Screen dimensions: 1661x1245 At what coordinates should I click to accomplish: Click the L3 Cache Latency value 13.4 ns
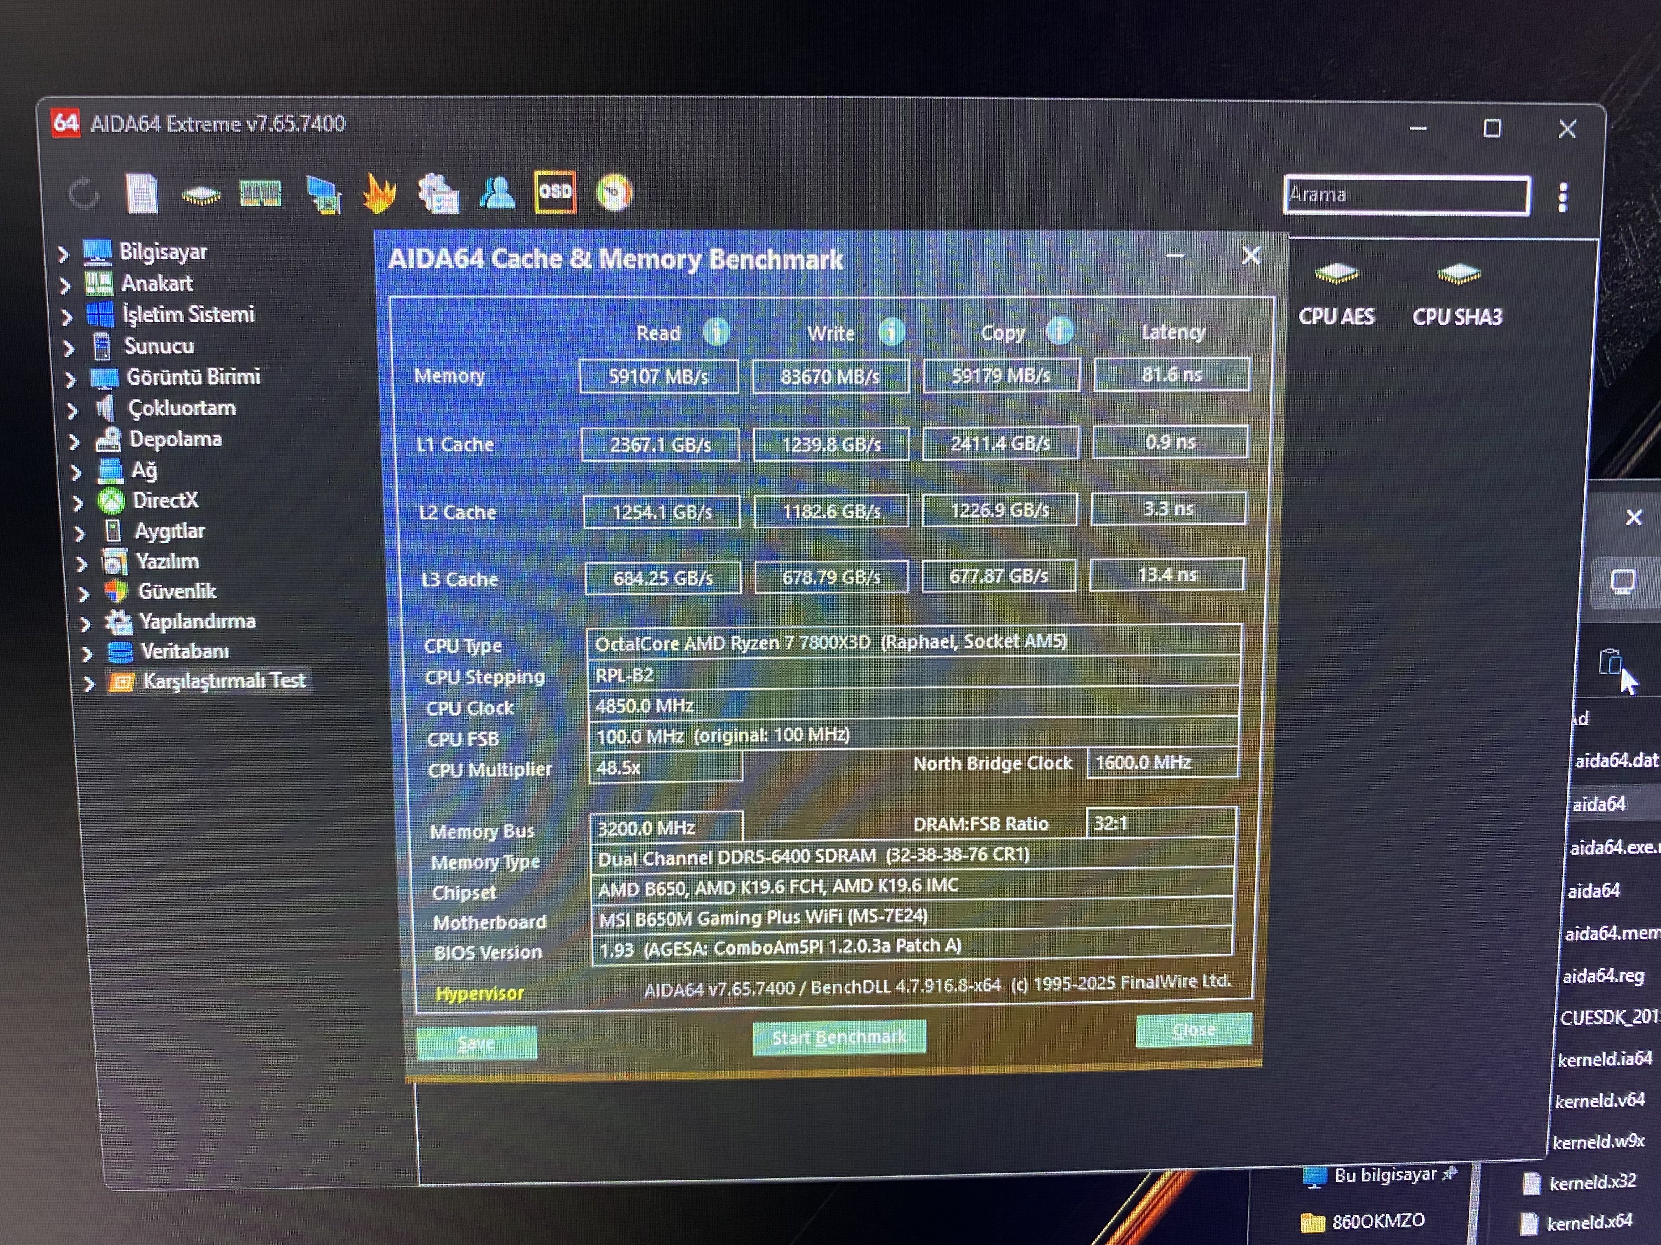1167,574
